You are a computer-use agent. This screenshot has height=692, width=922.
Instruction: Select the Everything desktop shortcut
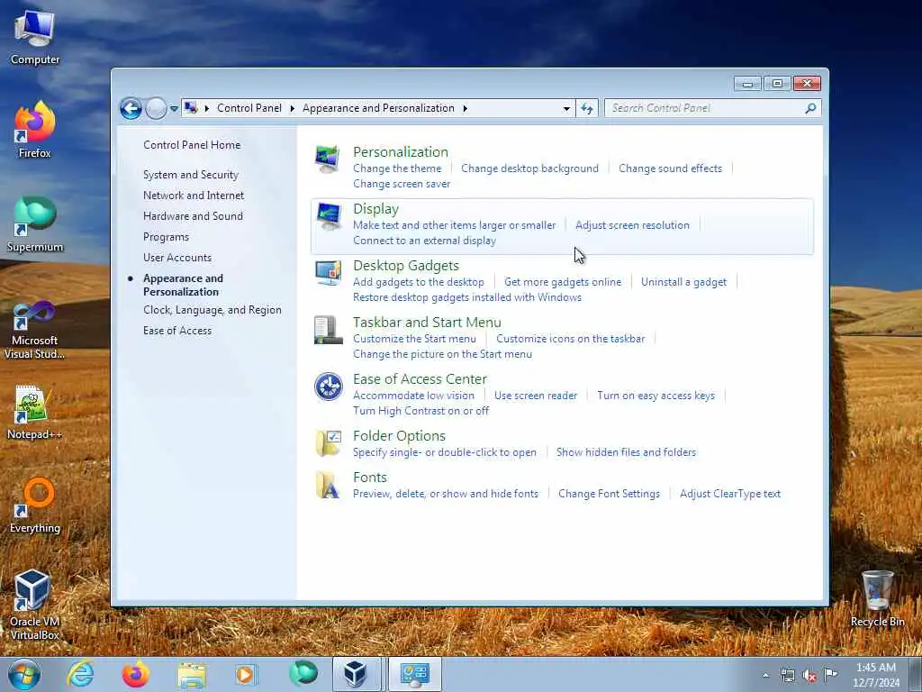(x=35, y=505)
